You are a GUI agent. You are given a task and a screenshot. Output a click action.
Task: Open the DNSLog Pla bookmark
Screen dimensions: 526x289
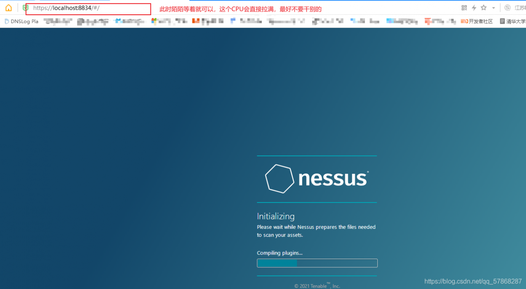(21, 21)
